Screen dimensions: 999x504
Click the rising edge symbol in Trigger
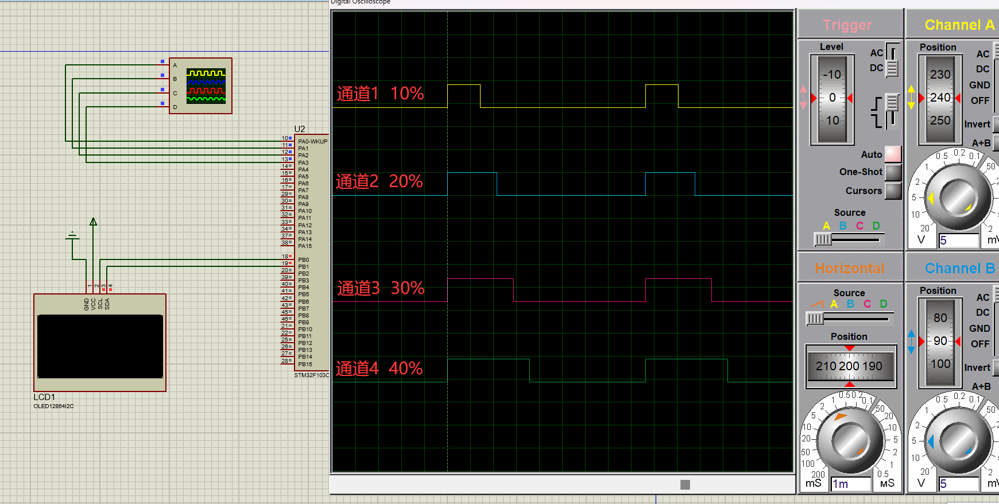pos(876,103)
